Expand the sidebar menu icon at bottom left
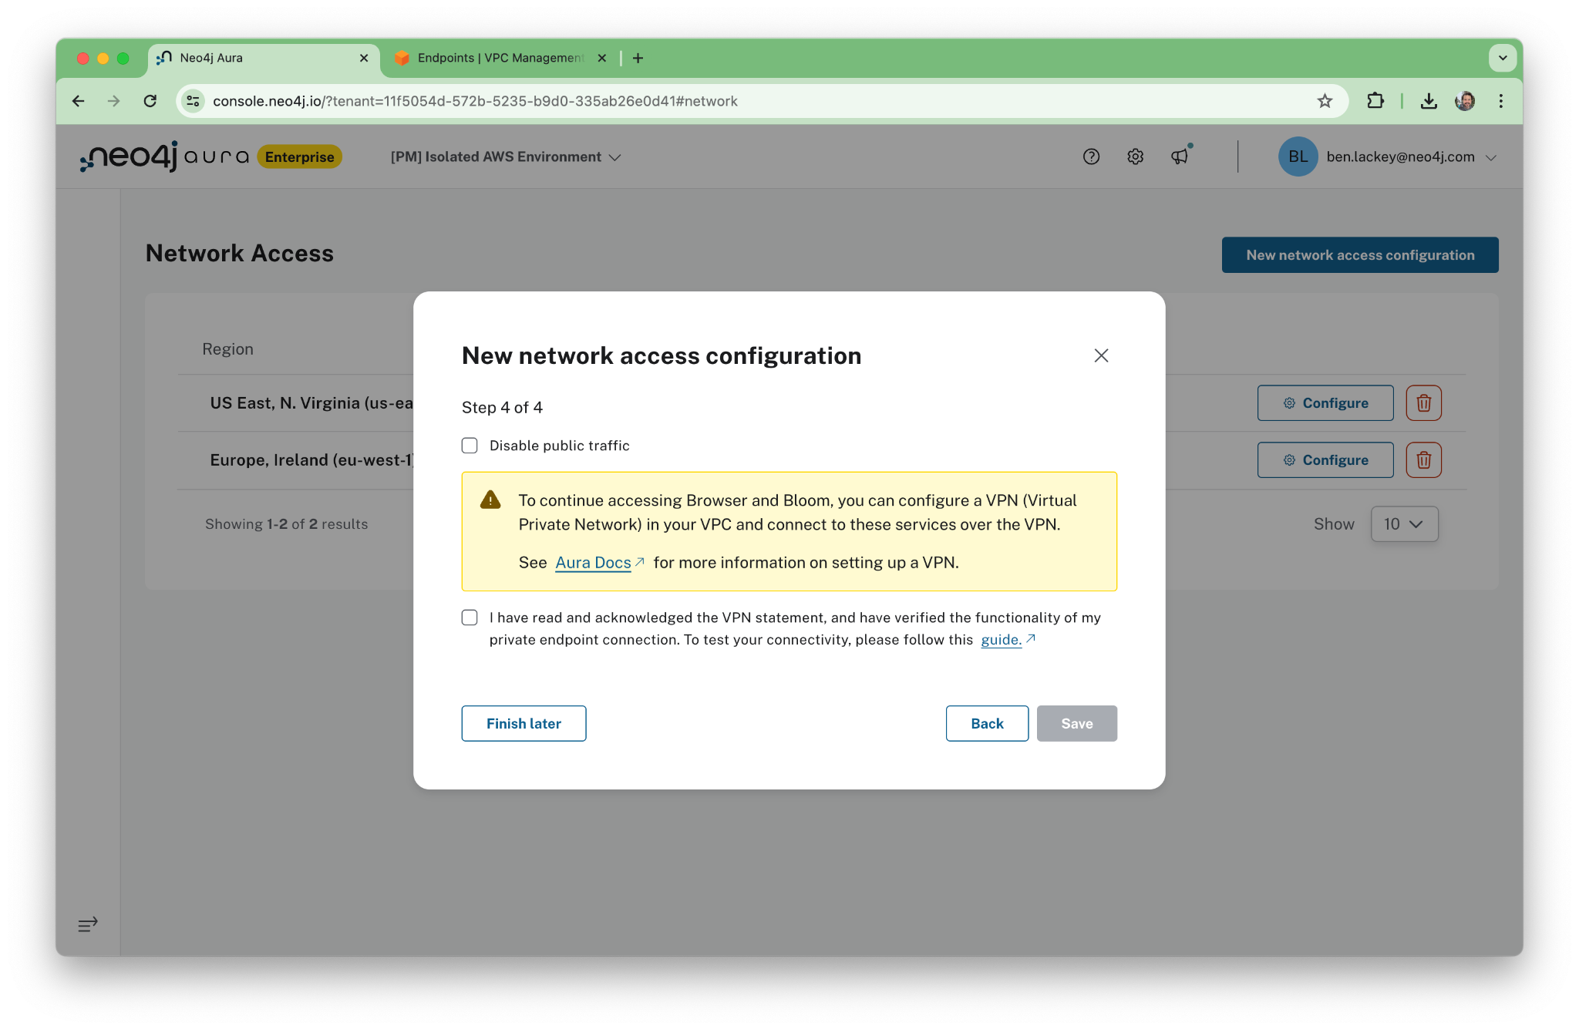The height and width of the screenshot is (1030, 1579). coord(88,924)
